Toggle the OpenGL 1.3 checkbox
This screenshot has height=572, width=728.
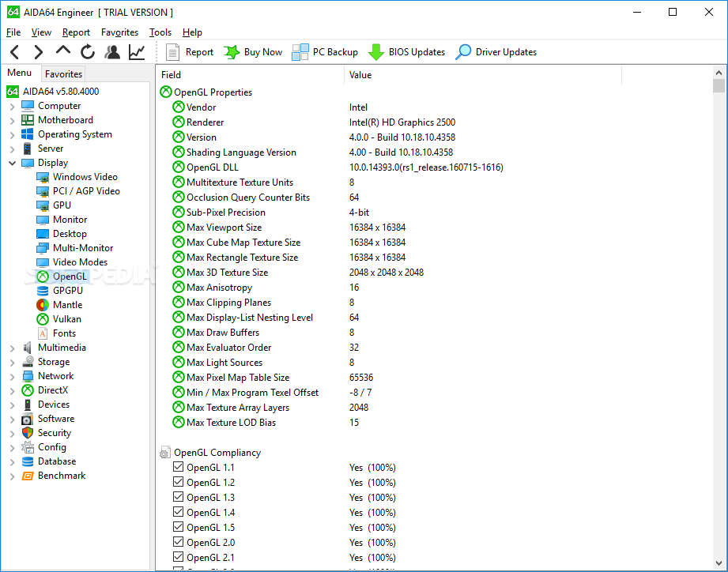179,496
